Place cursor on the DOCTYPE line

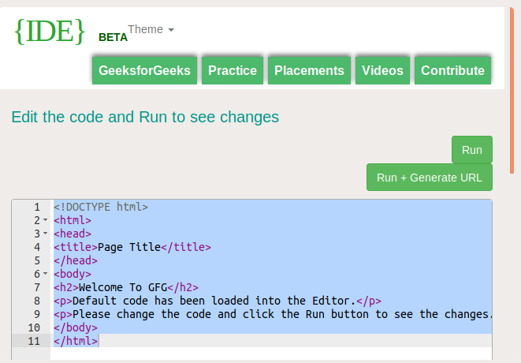point(101,208)
